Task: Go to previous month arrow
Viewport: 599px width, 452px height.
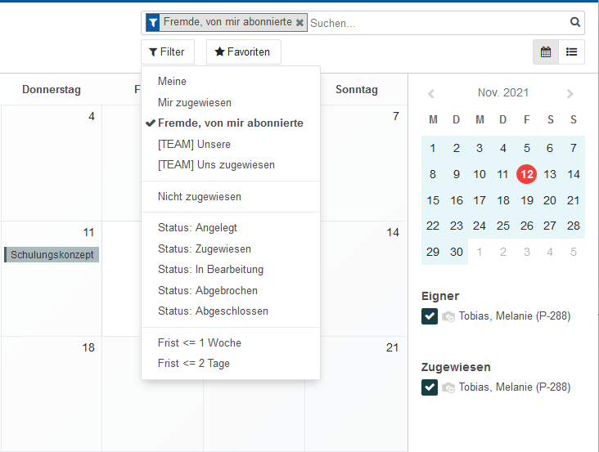Action: click(x=431, y=94)
